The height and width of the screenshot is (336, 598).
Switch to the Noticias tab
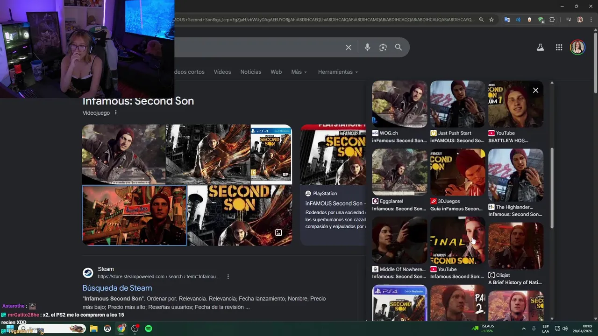point(251,72)
